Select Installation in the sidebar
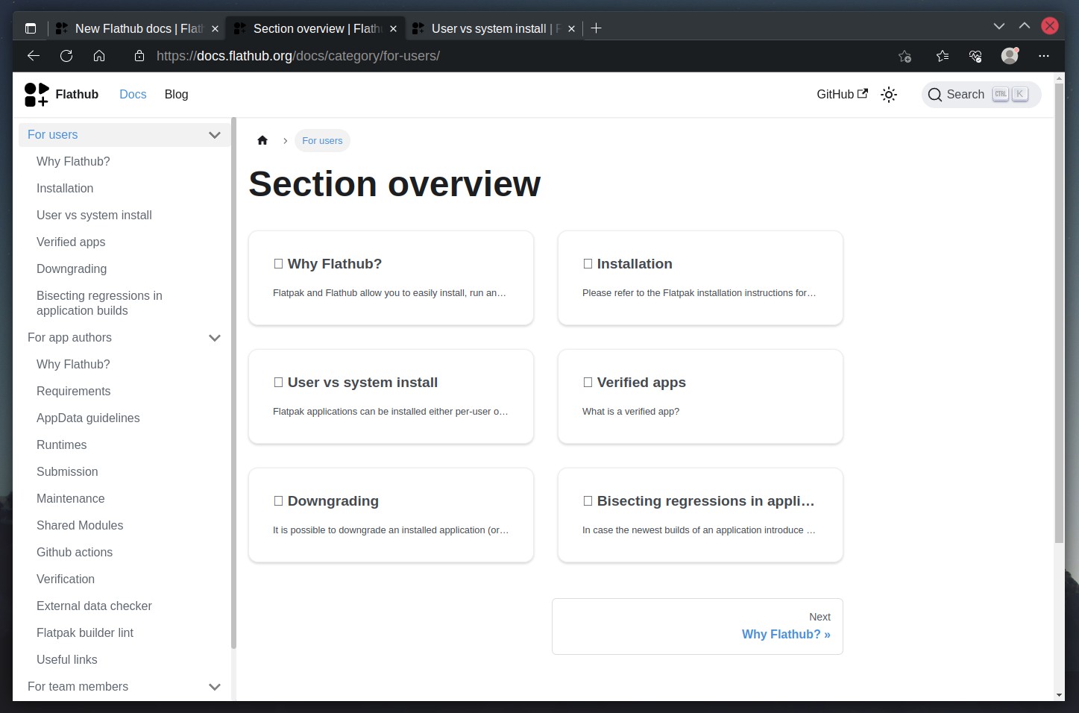1079x713 pixels. coord(65,189)
